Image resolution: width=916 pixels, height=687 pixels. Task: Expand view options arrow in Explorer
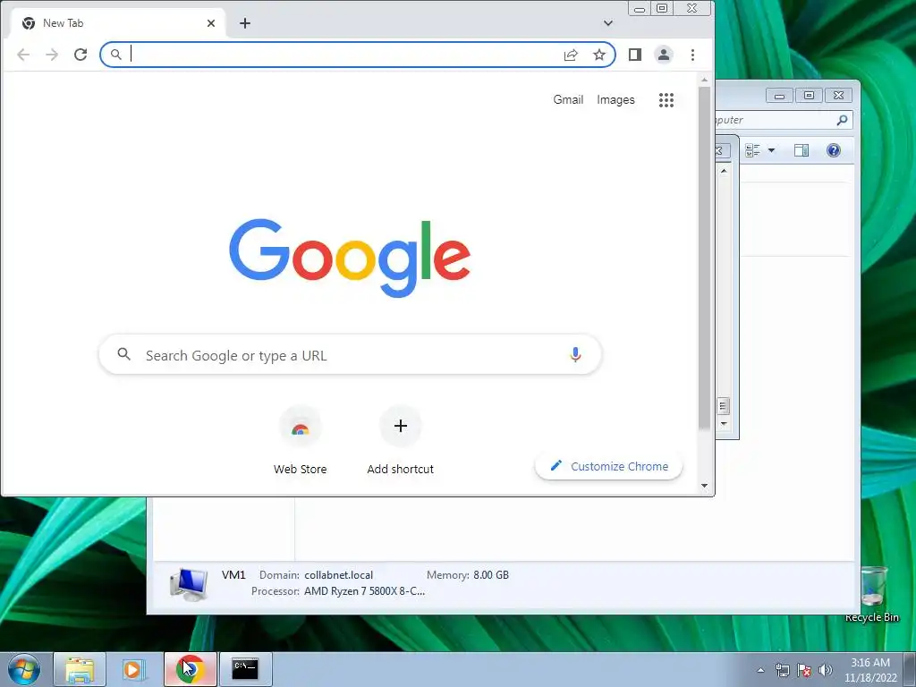(x=771, y=150)
